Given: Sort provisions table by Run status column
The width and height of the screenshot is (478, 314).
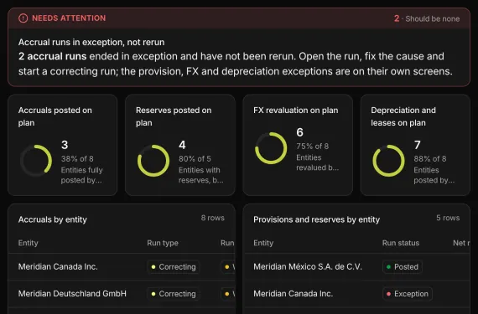Looking at the screenshot, I should coord(401,243).
